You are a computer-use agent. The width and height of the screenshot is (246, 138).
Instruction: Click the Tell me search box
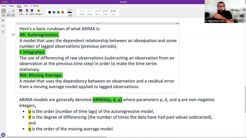(x=35, y=6)
